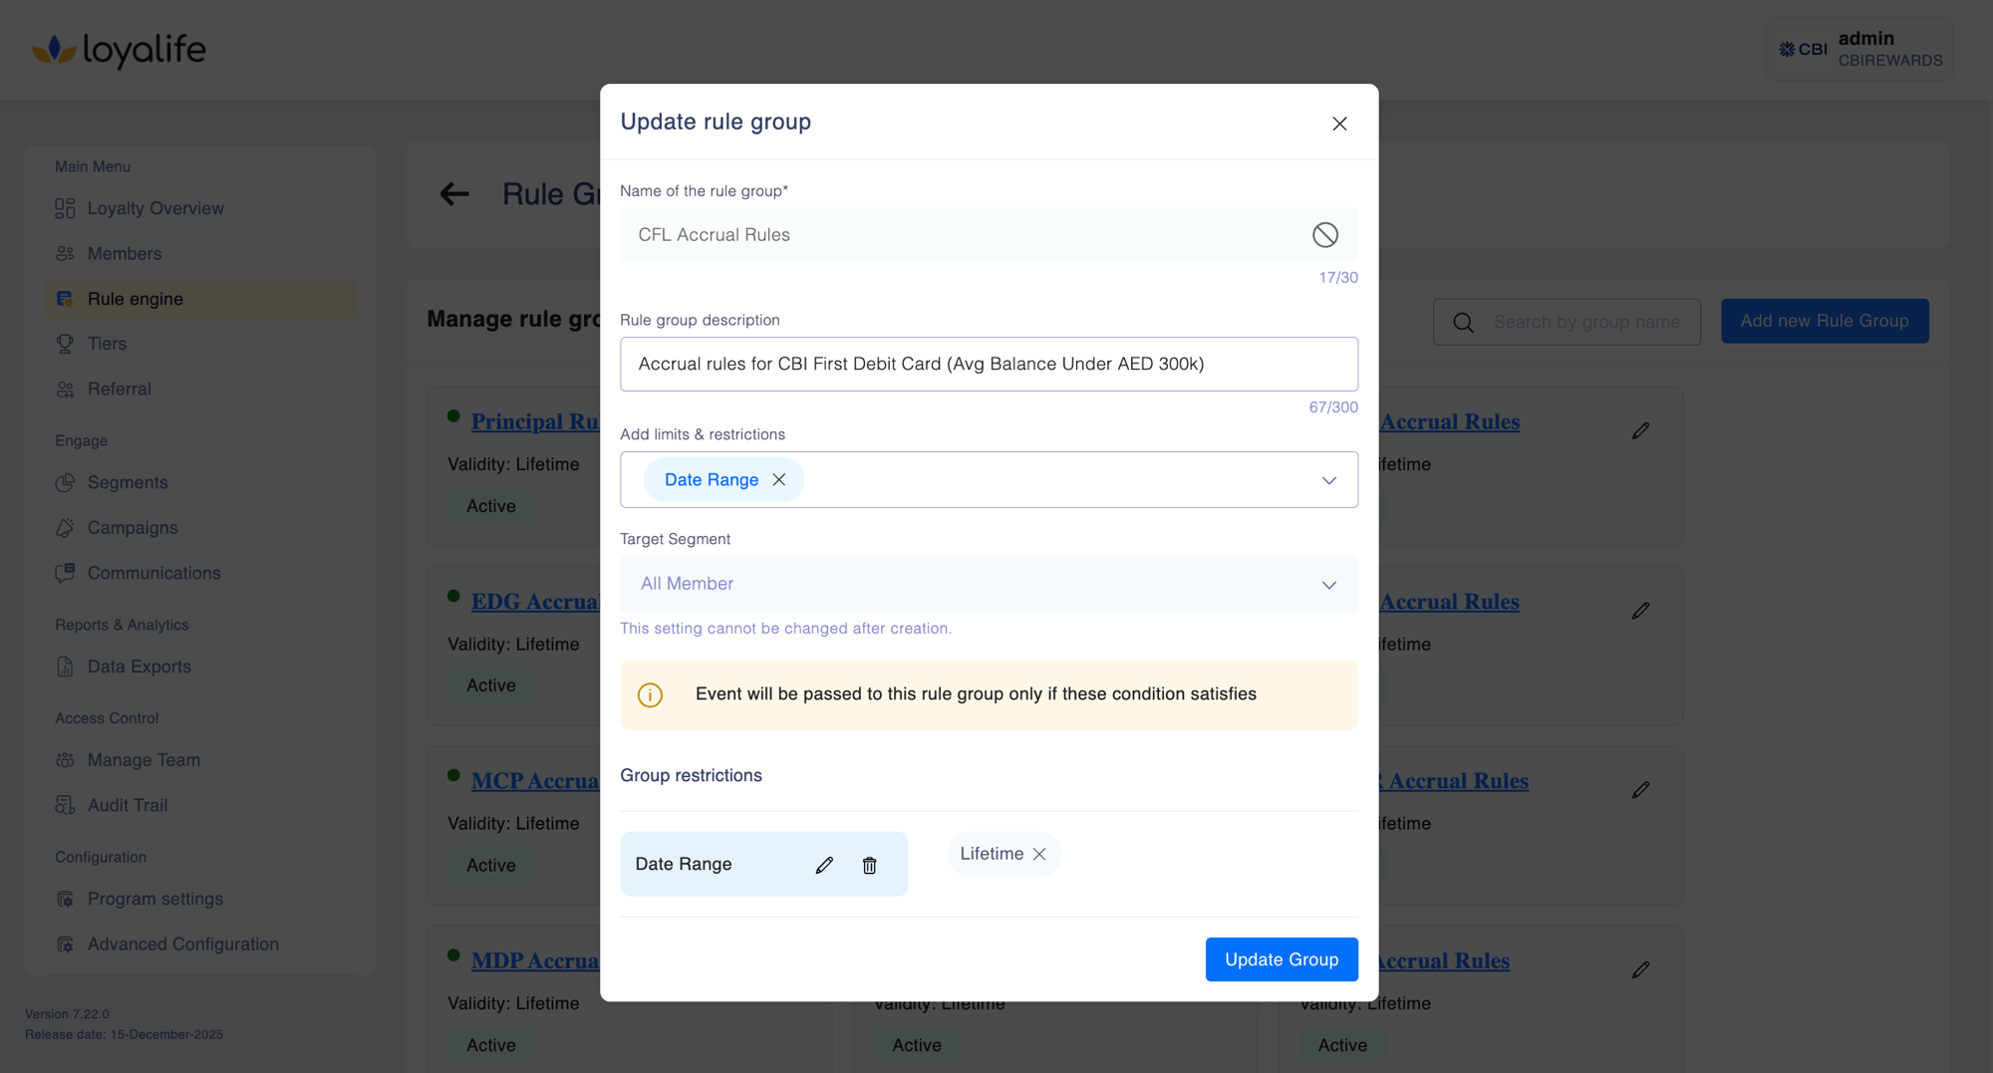This screenshot has width=1993, height=1073.
Task: Open the MDP Accrual rules link
Action: tap(535, 961)
